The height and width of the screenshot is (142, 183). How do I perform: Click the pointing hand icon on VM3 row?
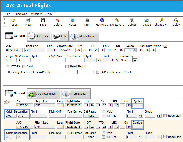click(x=7, y=102)
